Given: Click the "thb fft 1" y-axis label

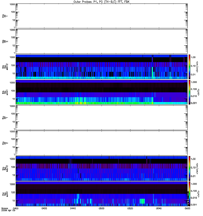Looking at the screenshot, I should pos(5,16).
